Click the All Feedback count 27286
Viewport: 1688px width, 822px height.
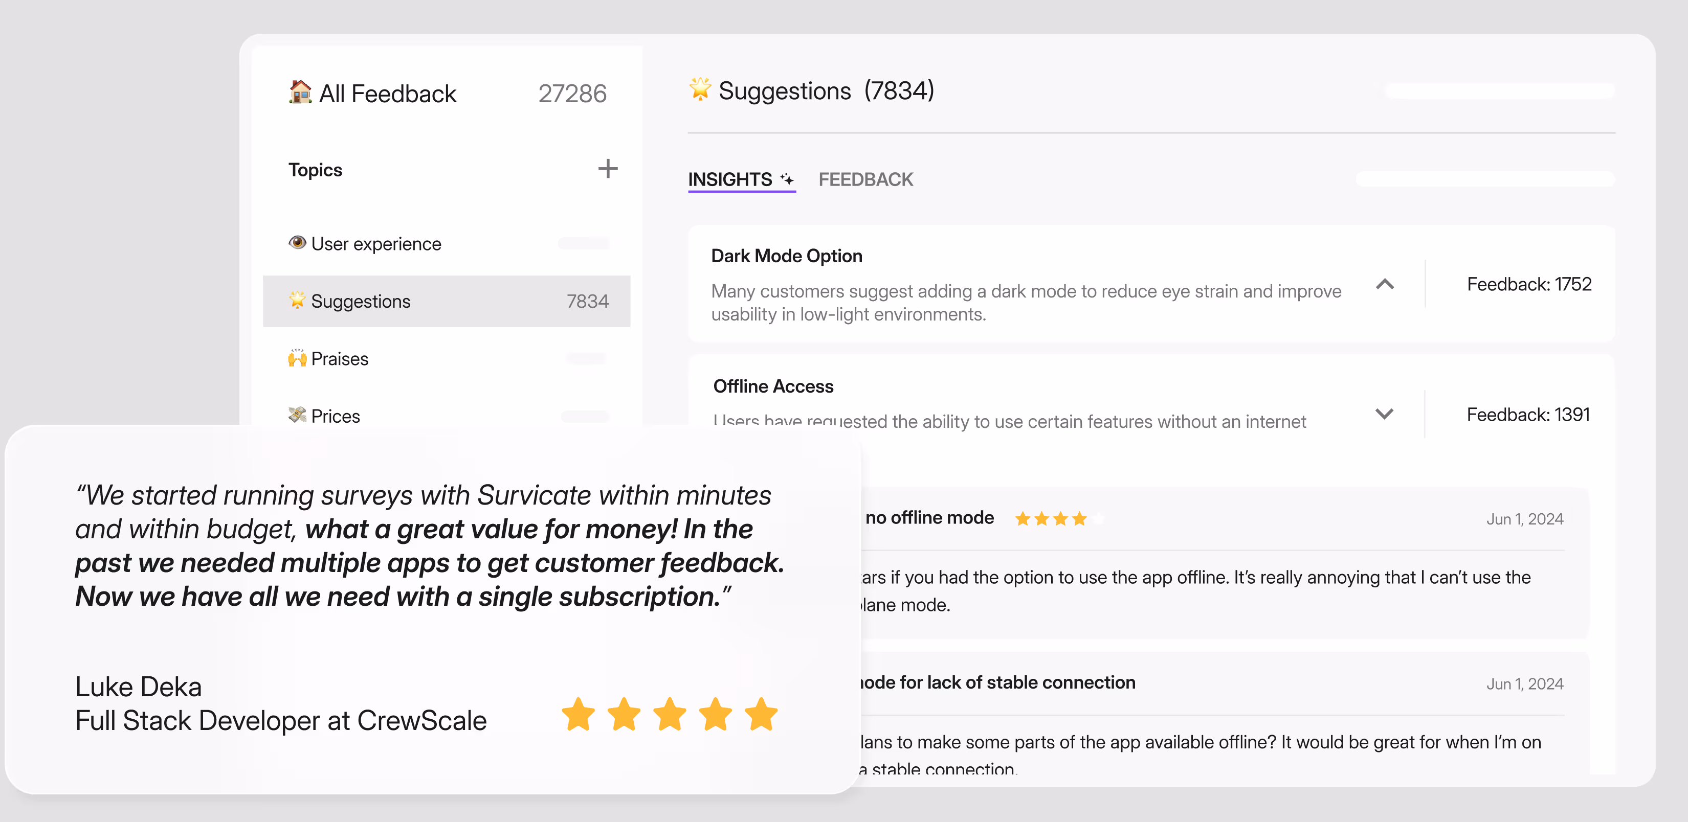click(x=572, y=94)
